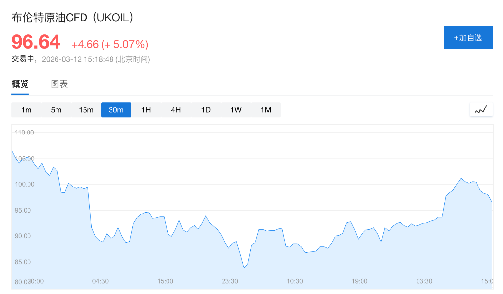The width and height of the screenshot is (503, 294).
Task: Click the 04:30 time axis label
Action: click(100, 281)
